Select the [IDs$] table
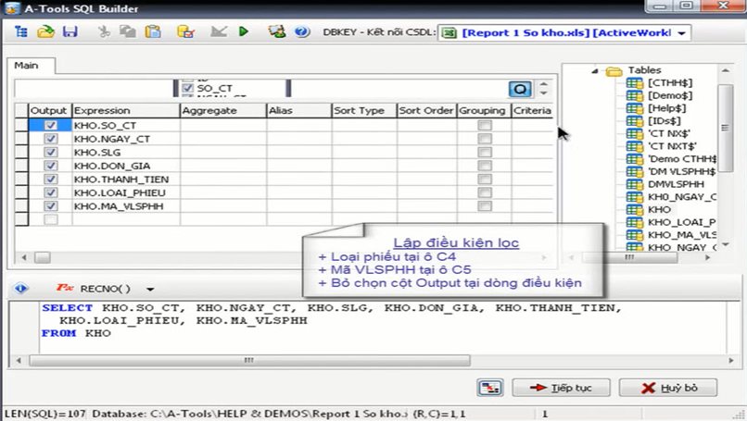The image size is (747, 421). pyautogui.click(x=665, y=121)
